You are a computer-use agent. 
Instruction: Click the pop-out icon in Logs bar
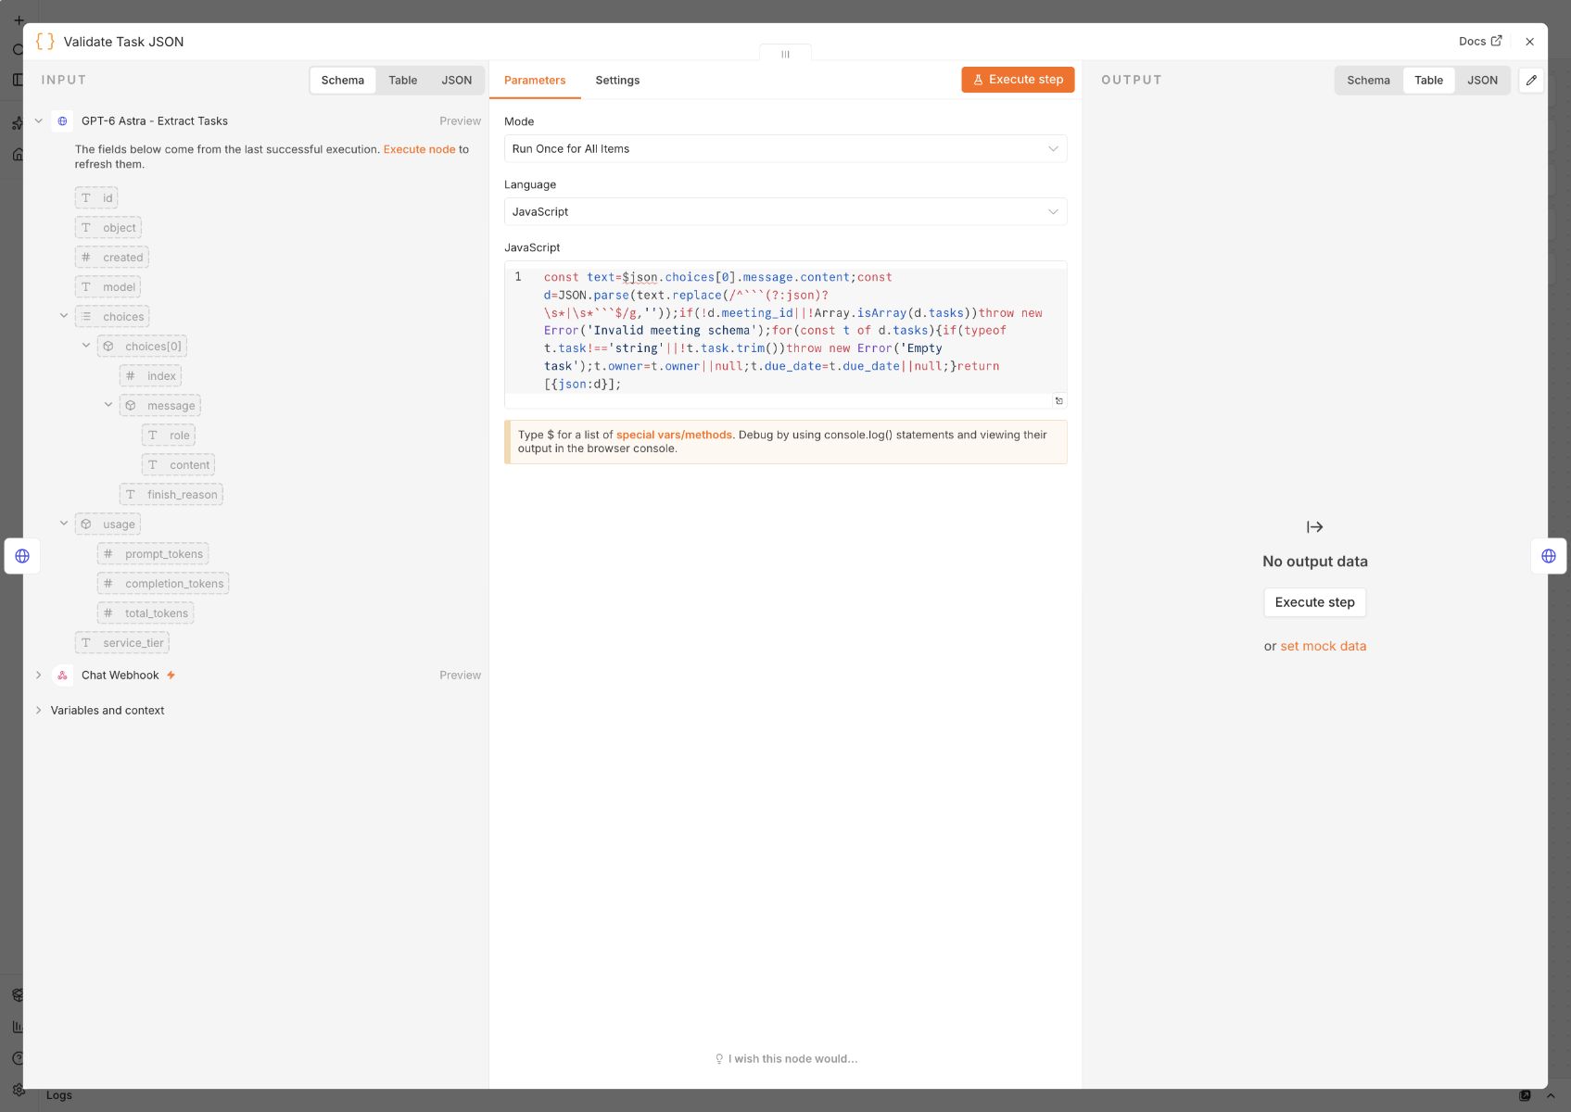tap(1526, 1096)
